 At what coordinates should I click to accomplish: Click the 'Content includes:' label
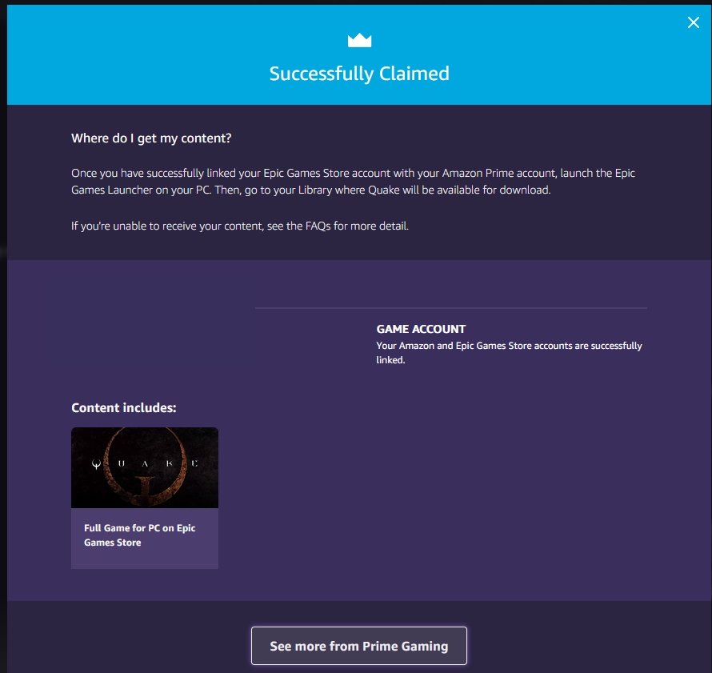123,408
